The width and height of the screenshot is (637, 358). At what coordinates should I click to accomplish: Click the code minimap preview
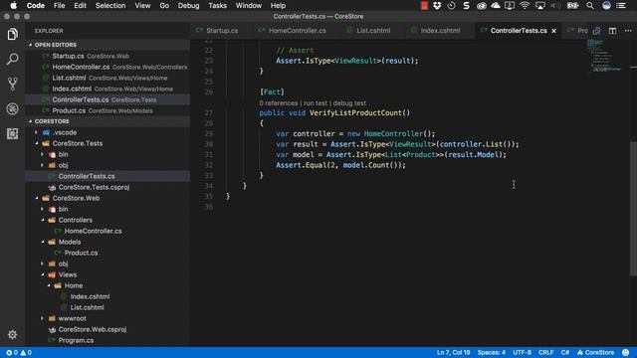(605, 56)
